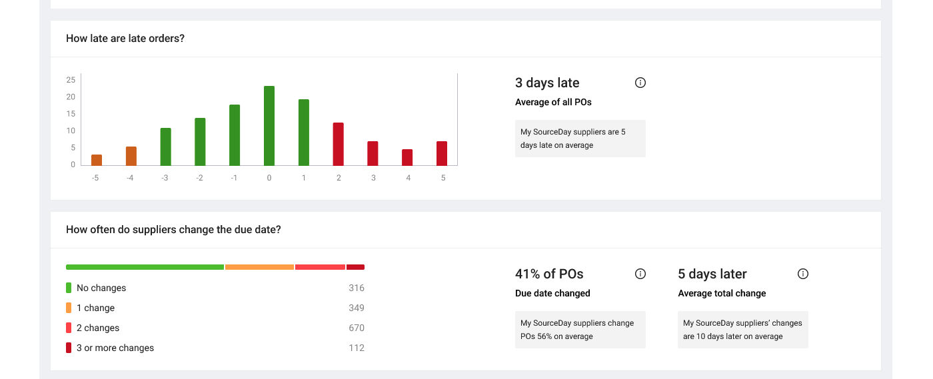Screen dimensions: 933x379
Task: Select the '2 changes' legend label
Action: pyautogui.click(x=98, y=328)
